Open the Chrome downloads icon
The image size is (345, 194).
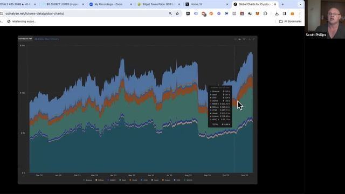coord(277,13)
